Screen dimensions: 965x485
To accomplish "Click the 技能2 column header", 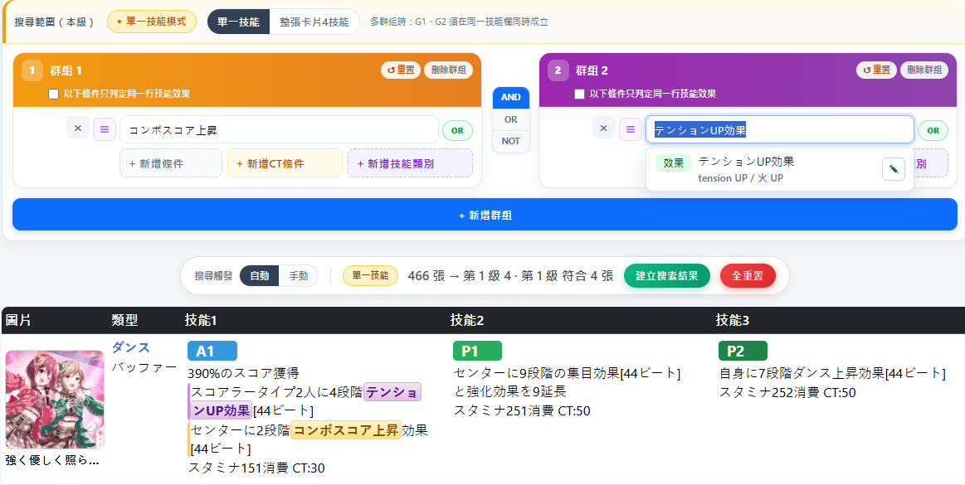I will [x=467, y=320].
